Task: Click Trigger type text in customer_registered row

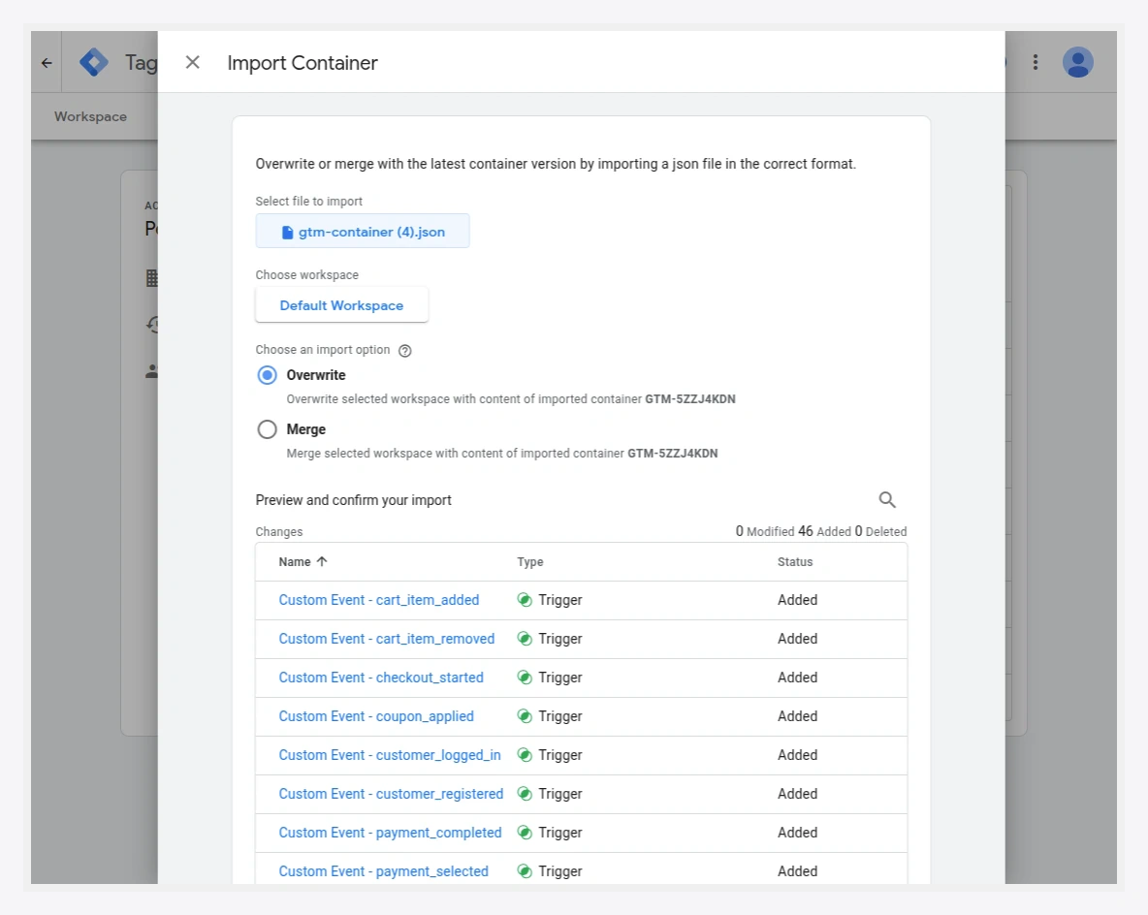Action: point(560,794)
